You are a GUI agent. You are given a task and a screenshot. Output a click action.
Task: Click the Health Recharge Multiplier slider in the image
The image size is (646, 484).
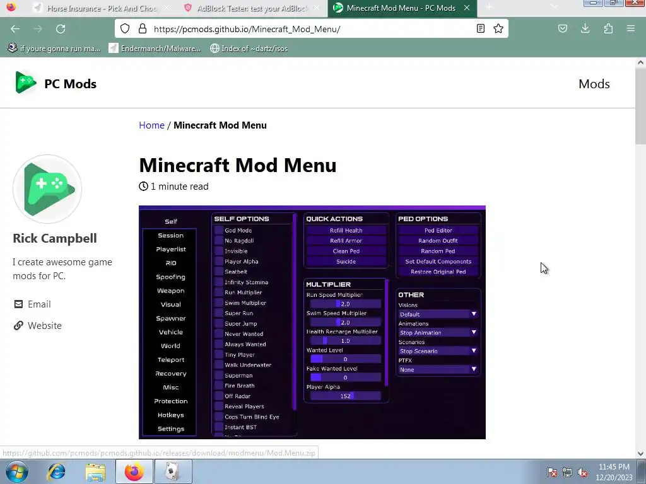(345, 341)
